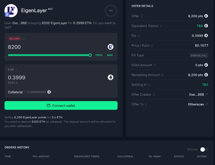
Task: Click info icon beside Settling In
Action: click(x=149, y=85)
